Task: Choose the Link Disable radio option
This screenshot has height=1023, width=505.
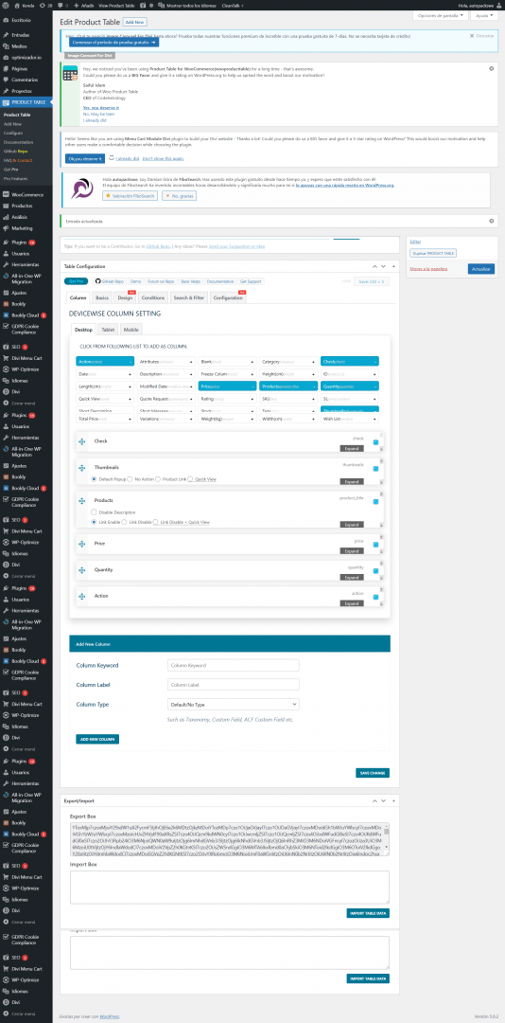Action: 125,522
